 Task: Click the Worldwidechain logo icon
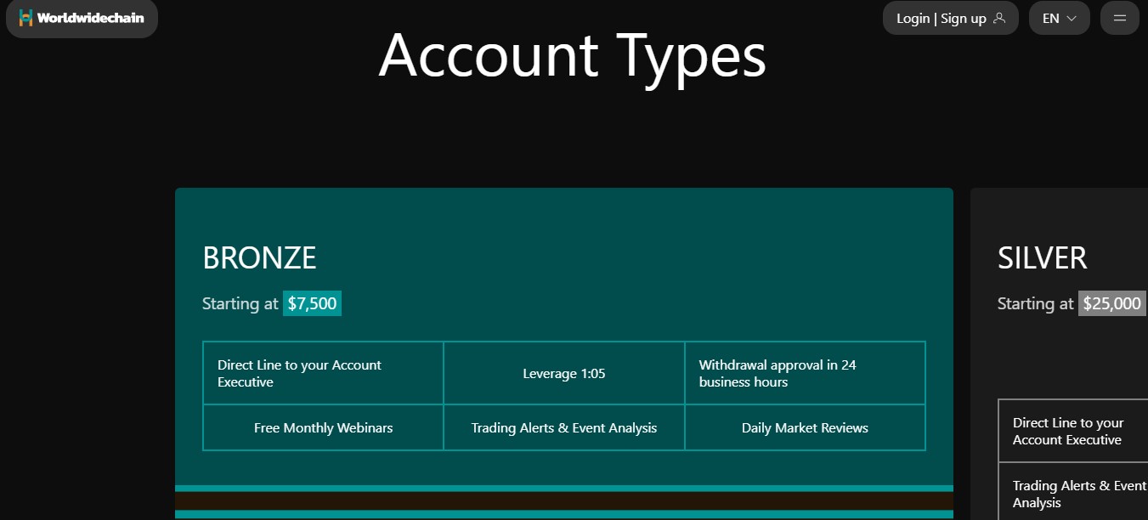click(25, 18)
